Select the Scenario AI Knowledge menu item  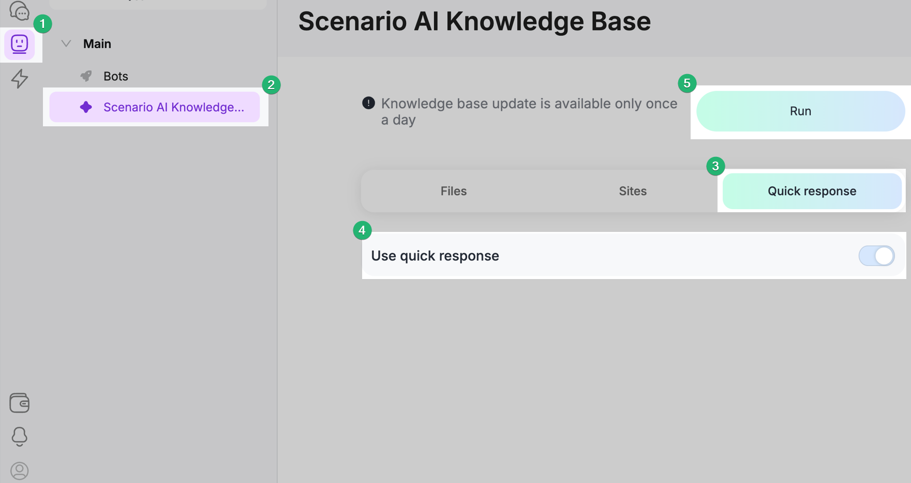pos(173,107)
